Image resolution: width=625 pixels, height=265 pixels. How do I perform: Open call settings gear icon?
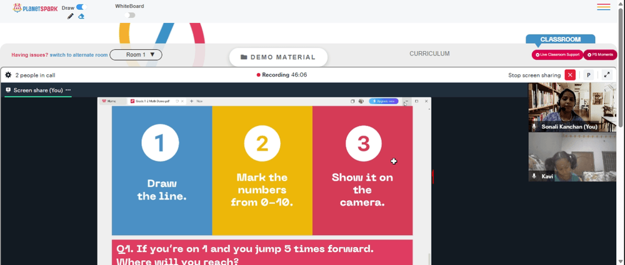tap(8, 75)
